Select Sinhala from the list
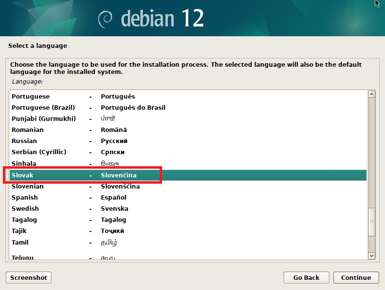 click(x=24, y=164)
